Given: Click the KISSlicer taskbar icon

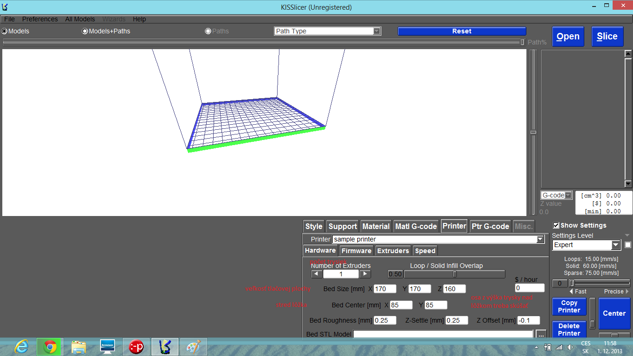Looking at the screenshot, I should pyautogui.click(x=165, y=347).
